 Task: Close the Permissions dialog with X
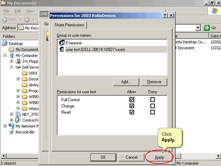(x=171, y=16)
